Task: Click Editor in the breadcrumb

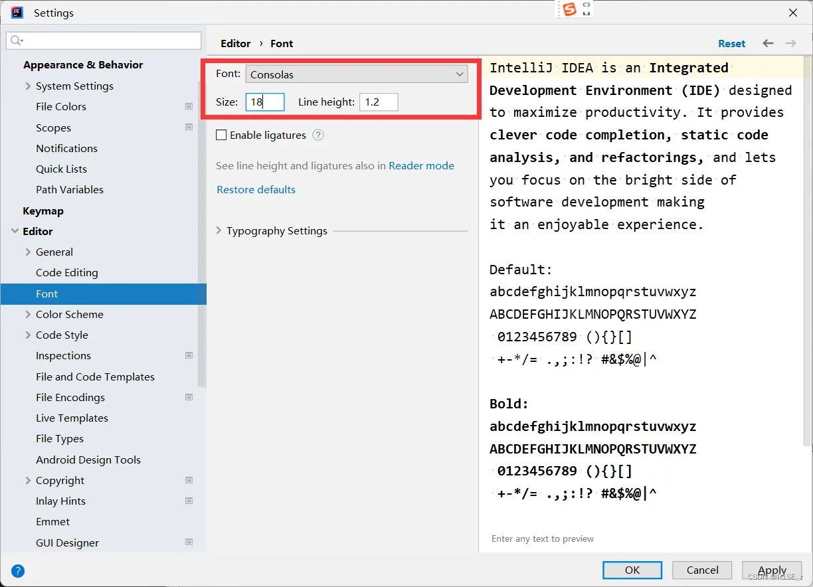Action: [x=236, y=43]
